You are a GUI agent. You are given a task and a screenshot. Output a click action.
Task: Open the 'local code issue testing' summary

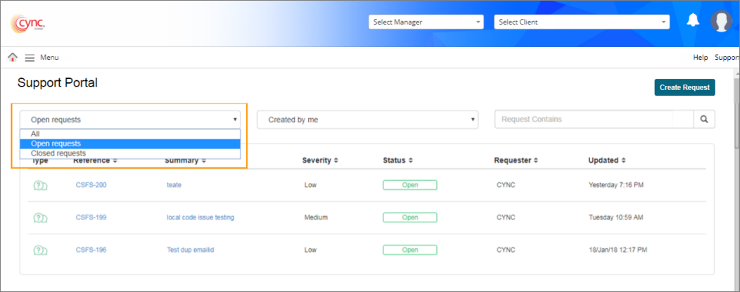click(200, 217)
